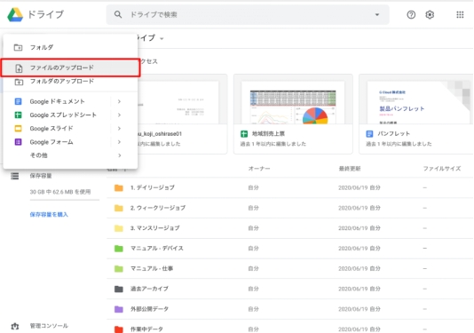
Task: Select the 外部公開データ folder row
Action: [x=290, y=309]
